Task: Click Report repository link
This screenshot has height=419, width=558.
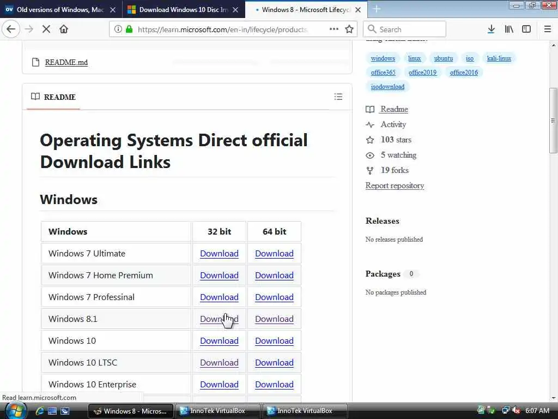Action: (395, 185)
